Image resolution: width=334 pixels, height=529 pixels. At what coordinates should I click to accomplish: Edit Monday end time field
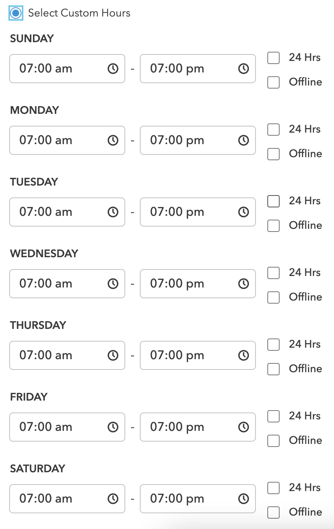pyautogui.click(x=198, y=140)
